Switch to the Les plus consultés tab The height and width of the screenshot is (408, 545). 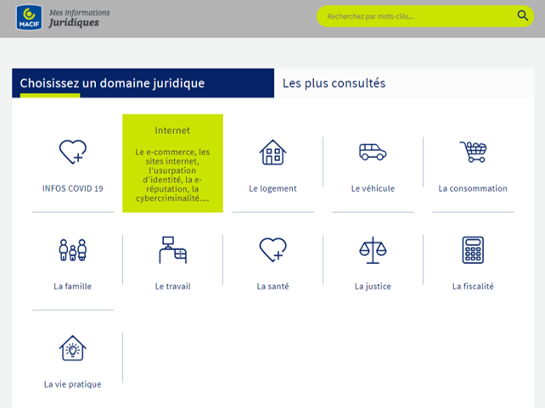(x=334, y=83)
